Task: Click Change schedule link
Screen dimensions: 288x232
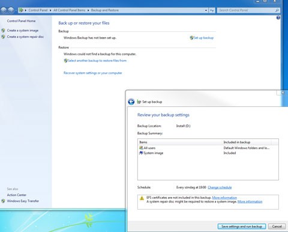Action: point(220,188)
